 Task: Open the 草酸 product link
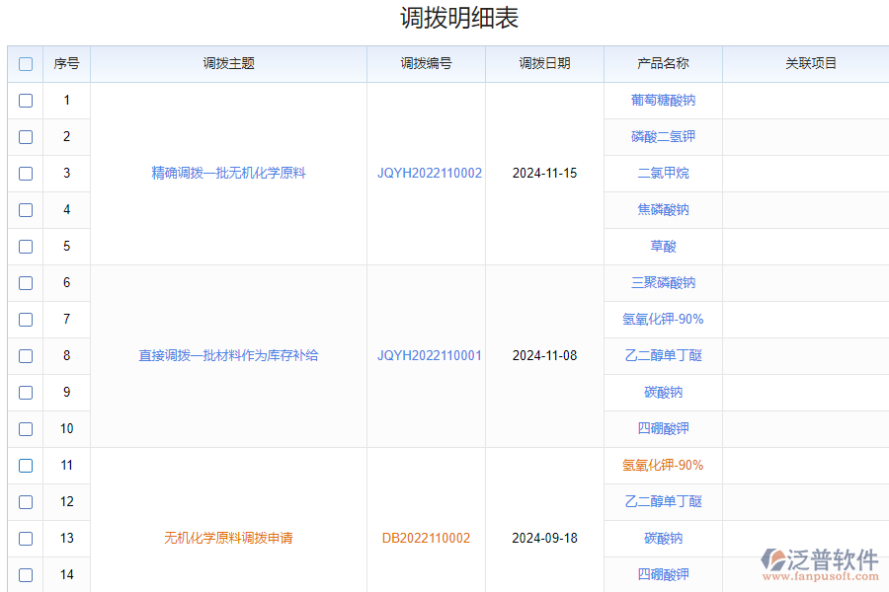pos(662,246)
